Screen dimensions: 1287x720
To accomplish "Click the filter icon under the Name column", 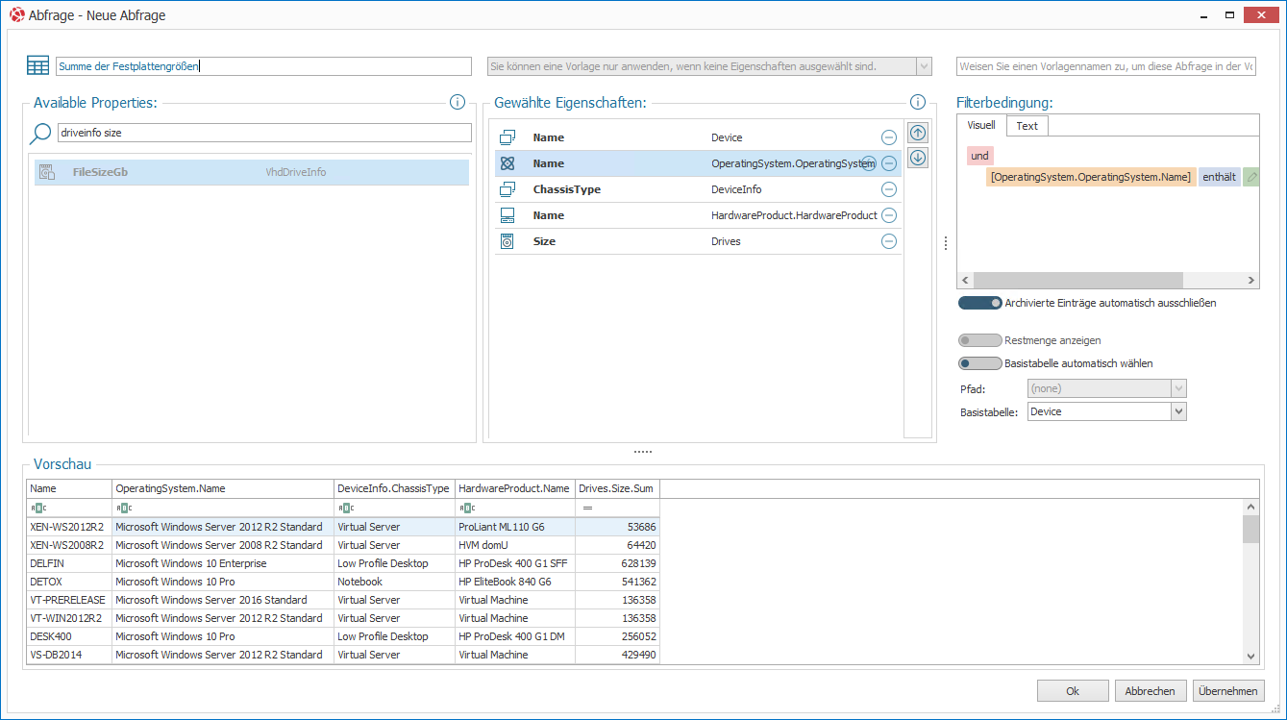I will tap(37, 508).
